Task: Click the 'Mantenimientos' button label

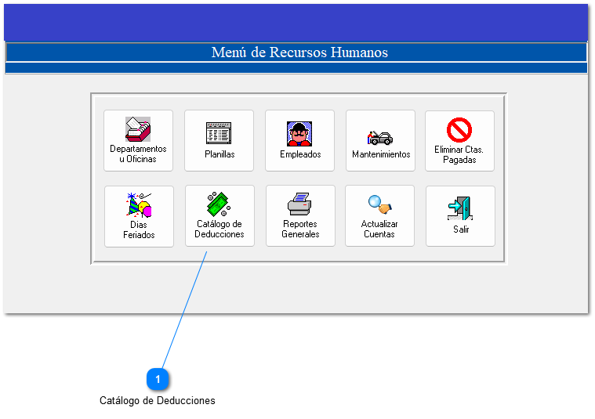Action: click(x=381, y=155)
